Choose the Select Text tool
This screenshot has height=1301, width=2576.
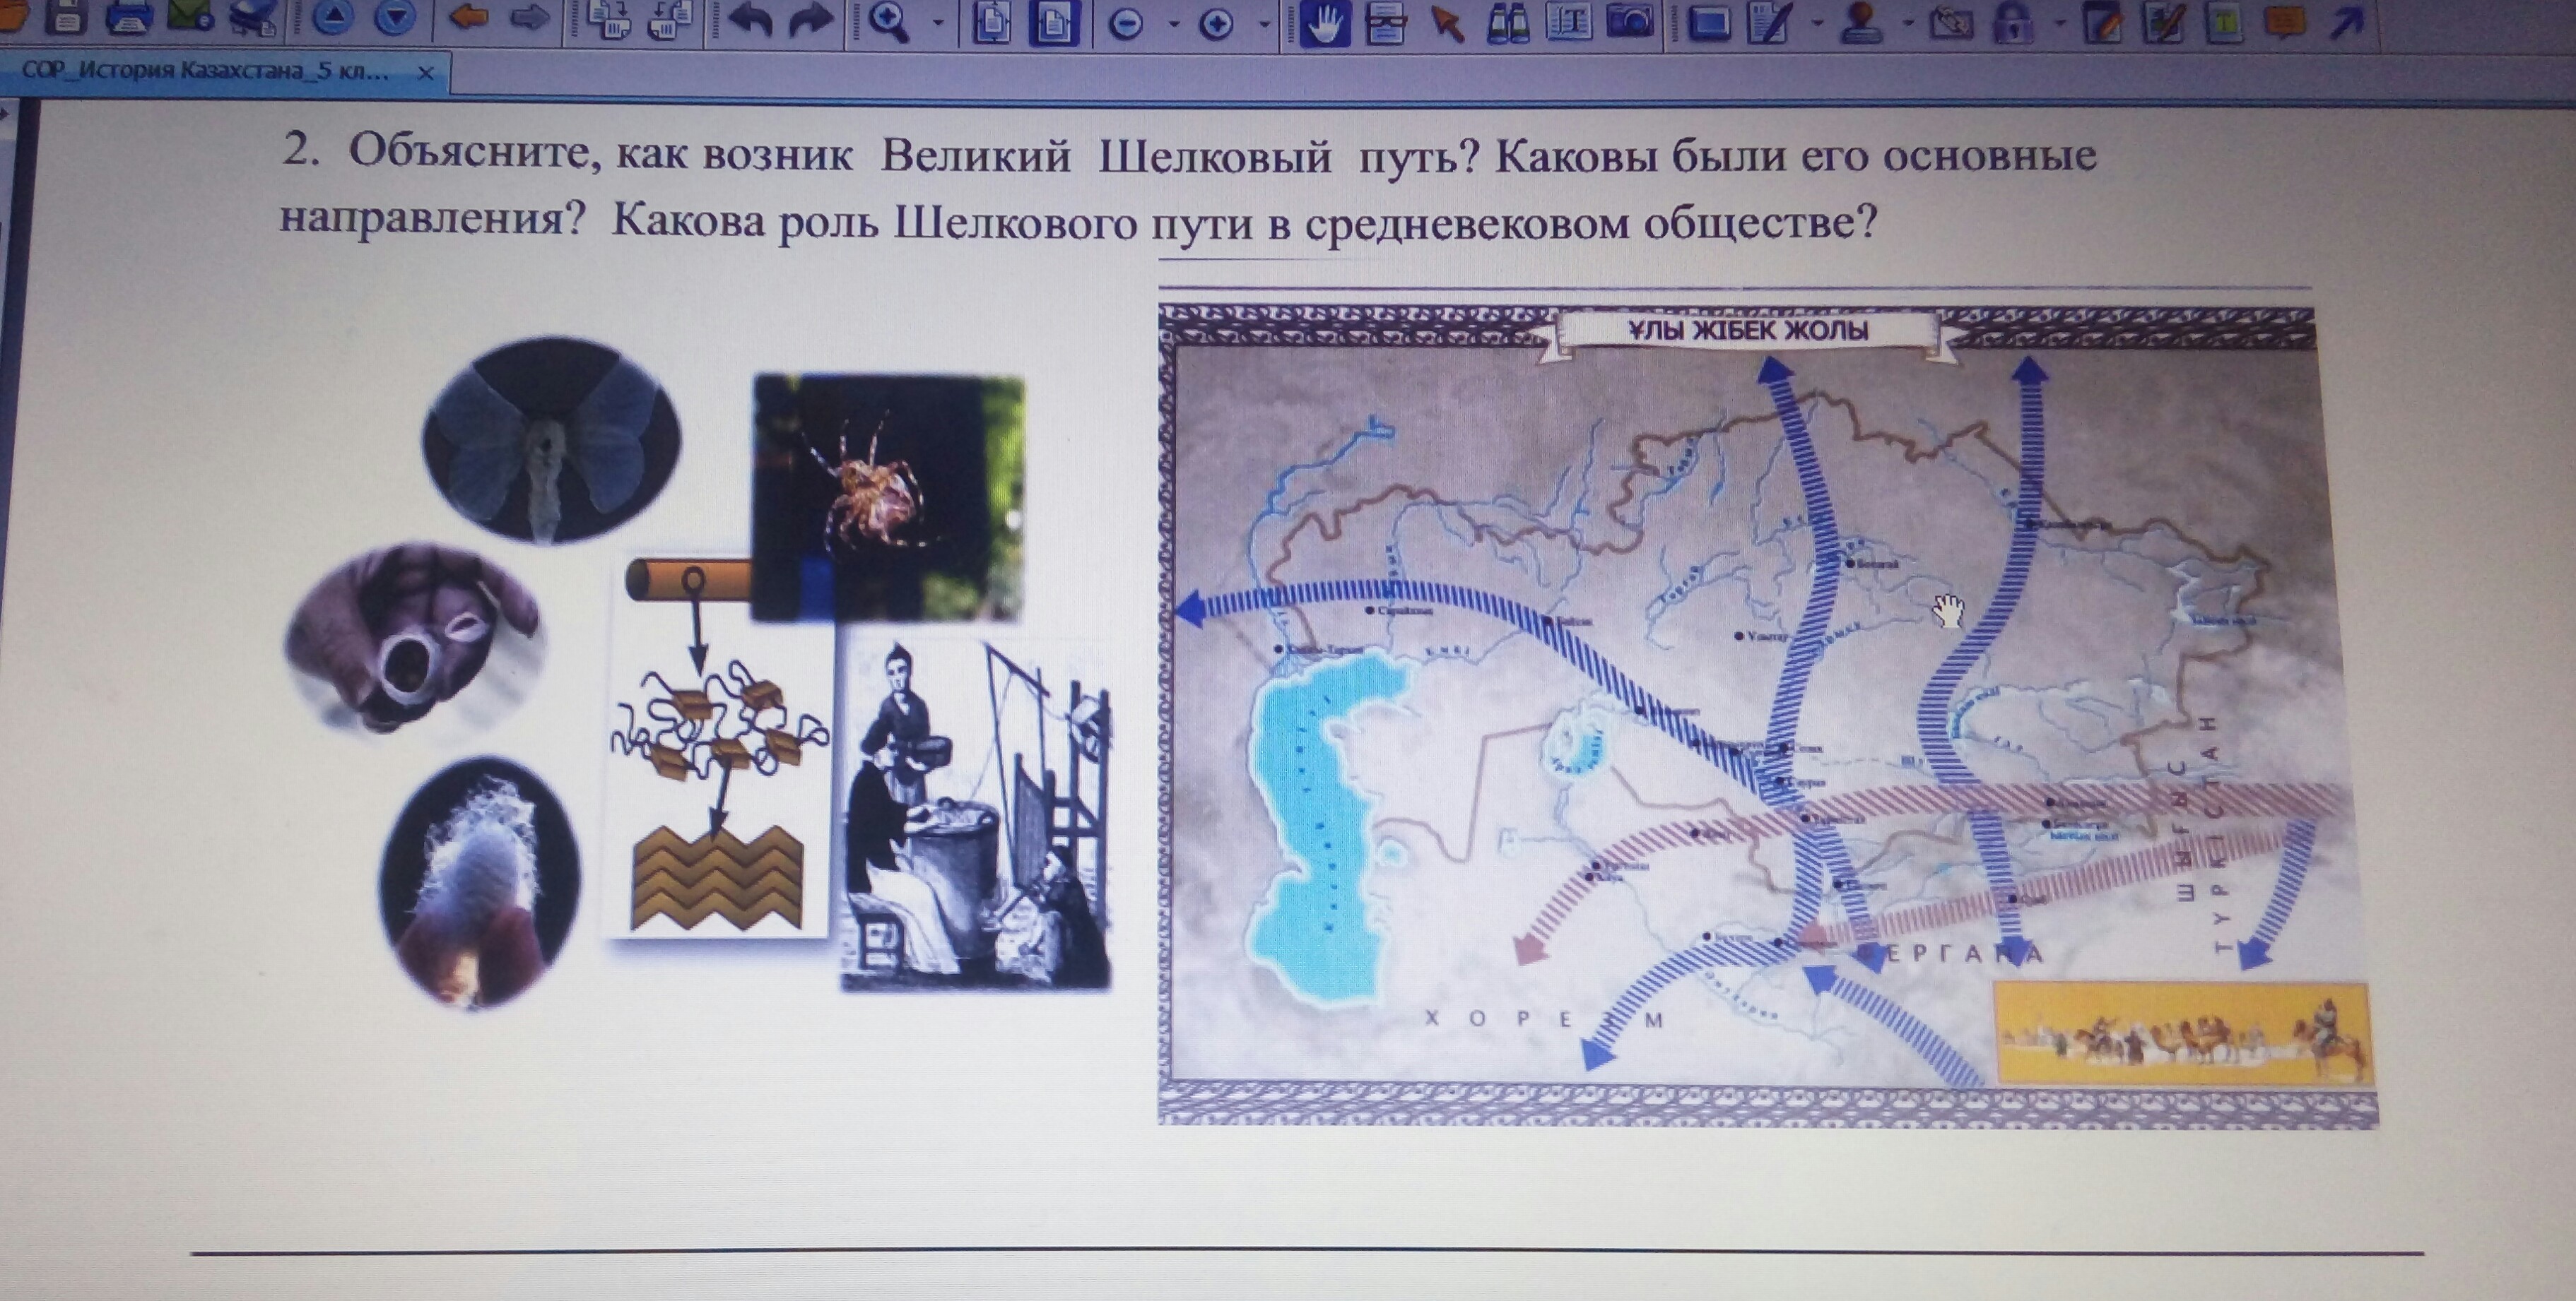tap(1569, 22)
